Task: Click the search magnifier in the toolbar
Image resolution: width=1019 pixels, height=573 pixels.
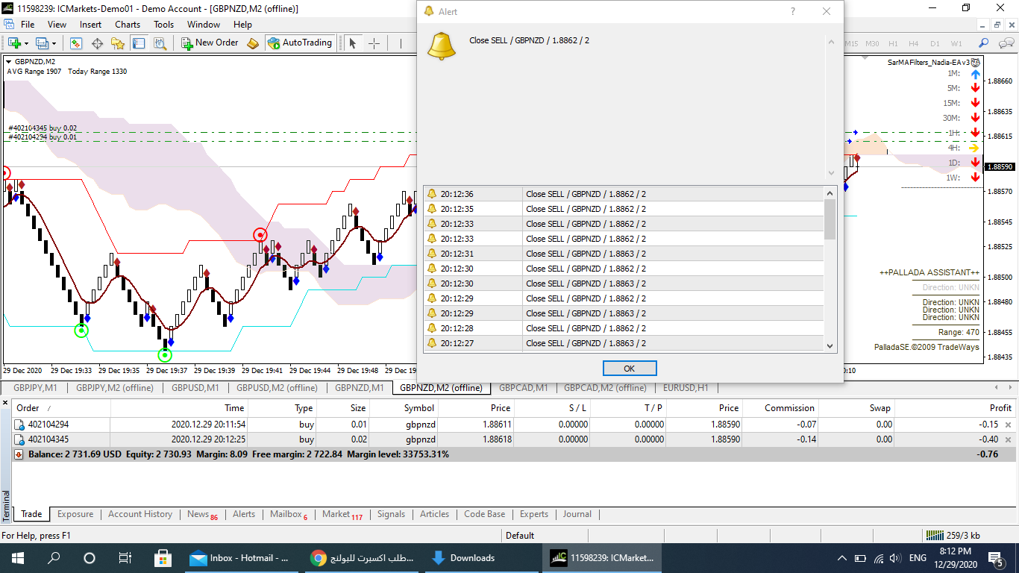Action: pos(984,43)
